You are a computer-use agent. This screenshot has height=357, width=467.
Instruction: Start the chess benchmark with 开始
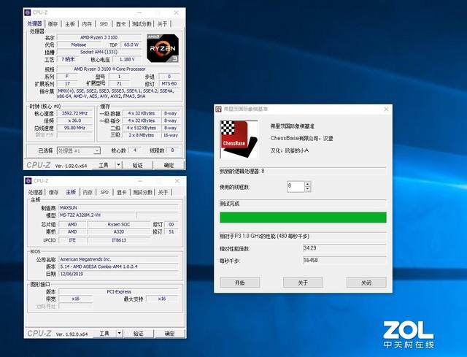click(240, 283)
